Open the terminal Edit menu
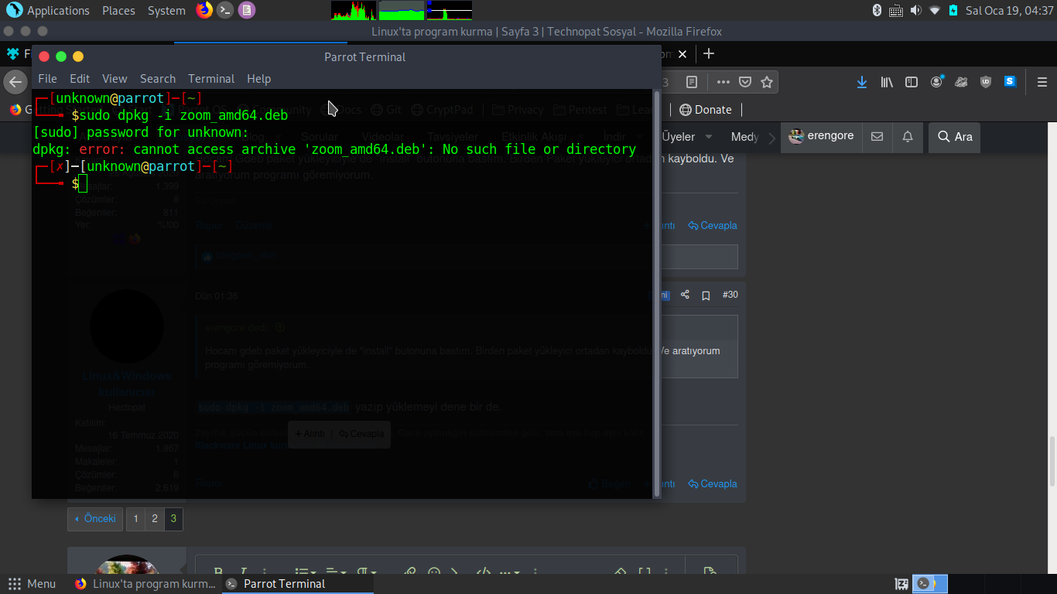This screenshot has width=1057, height=594. (x=80, y=79)
